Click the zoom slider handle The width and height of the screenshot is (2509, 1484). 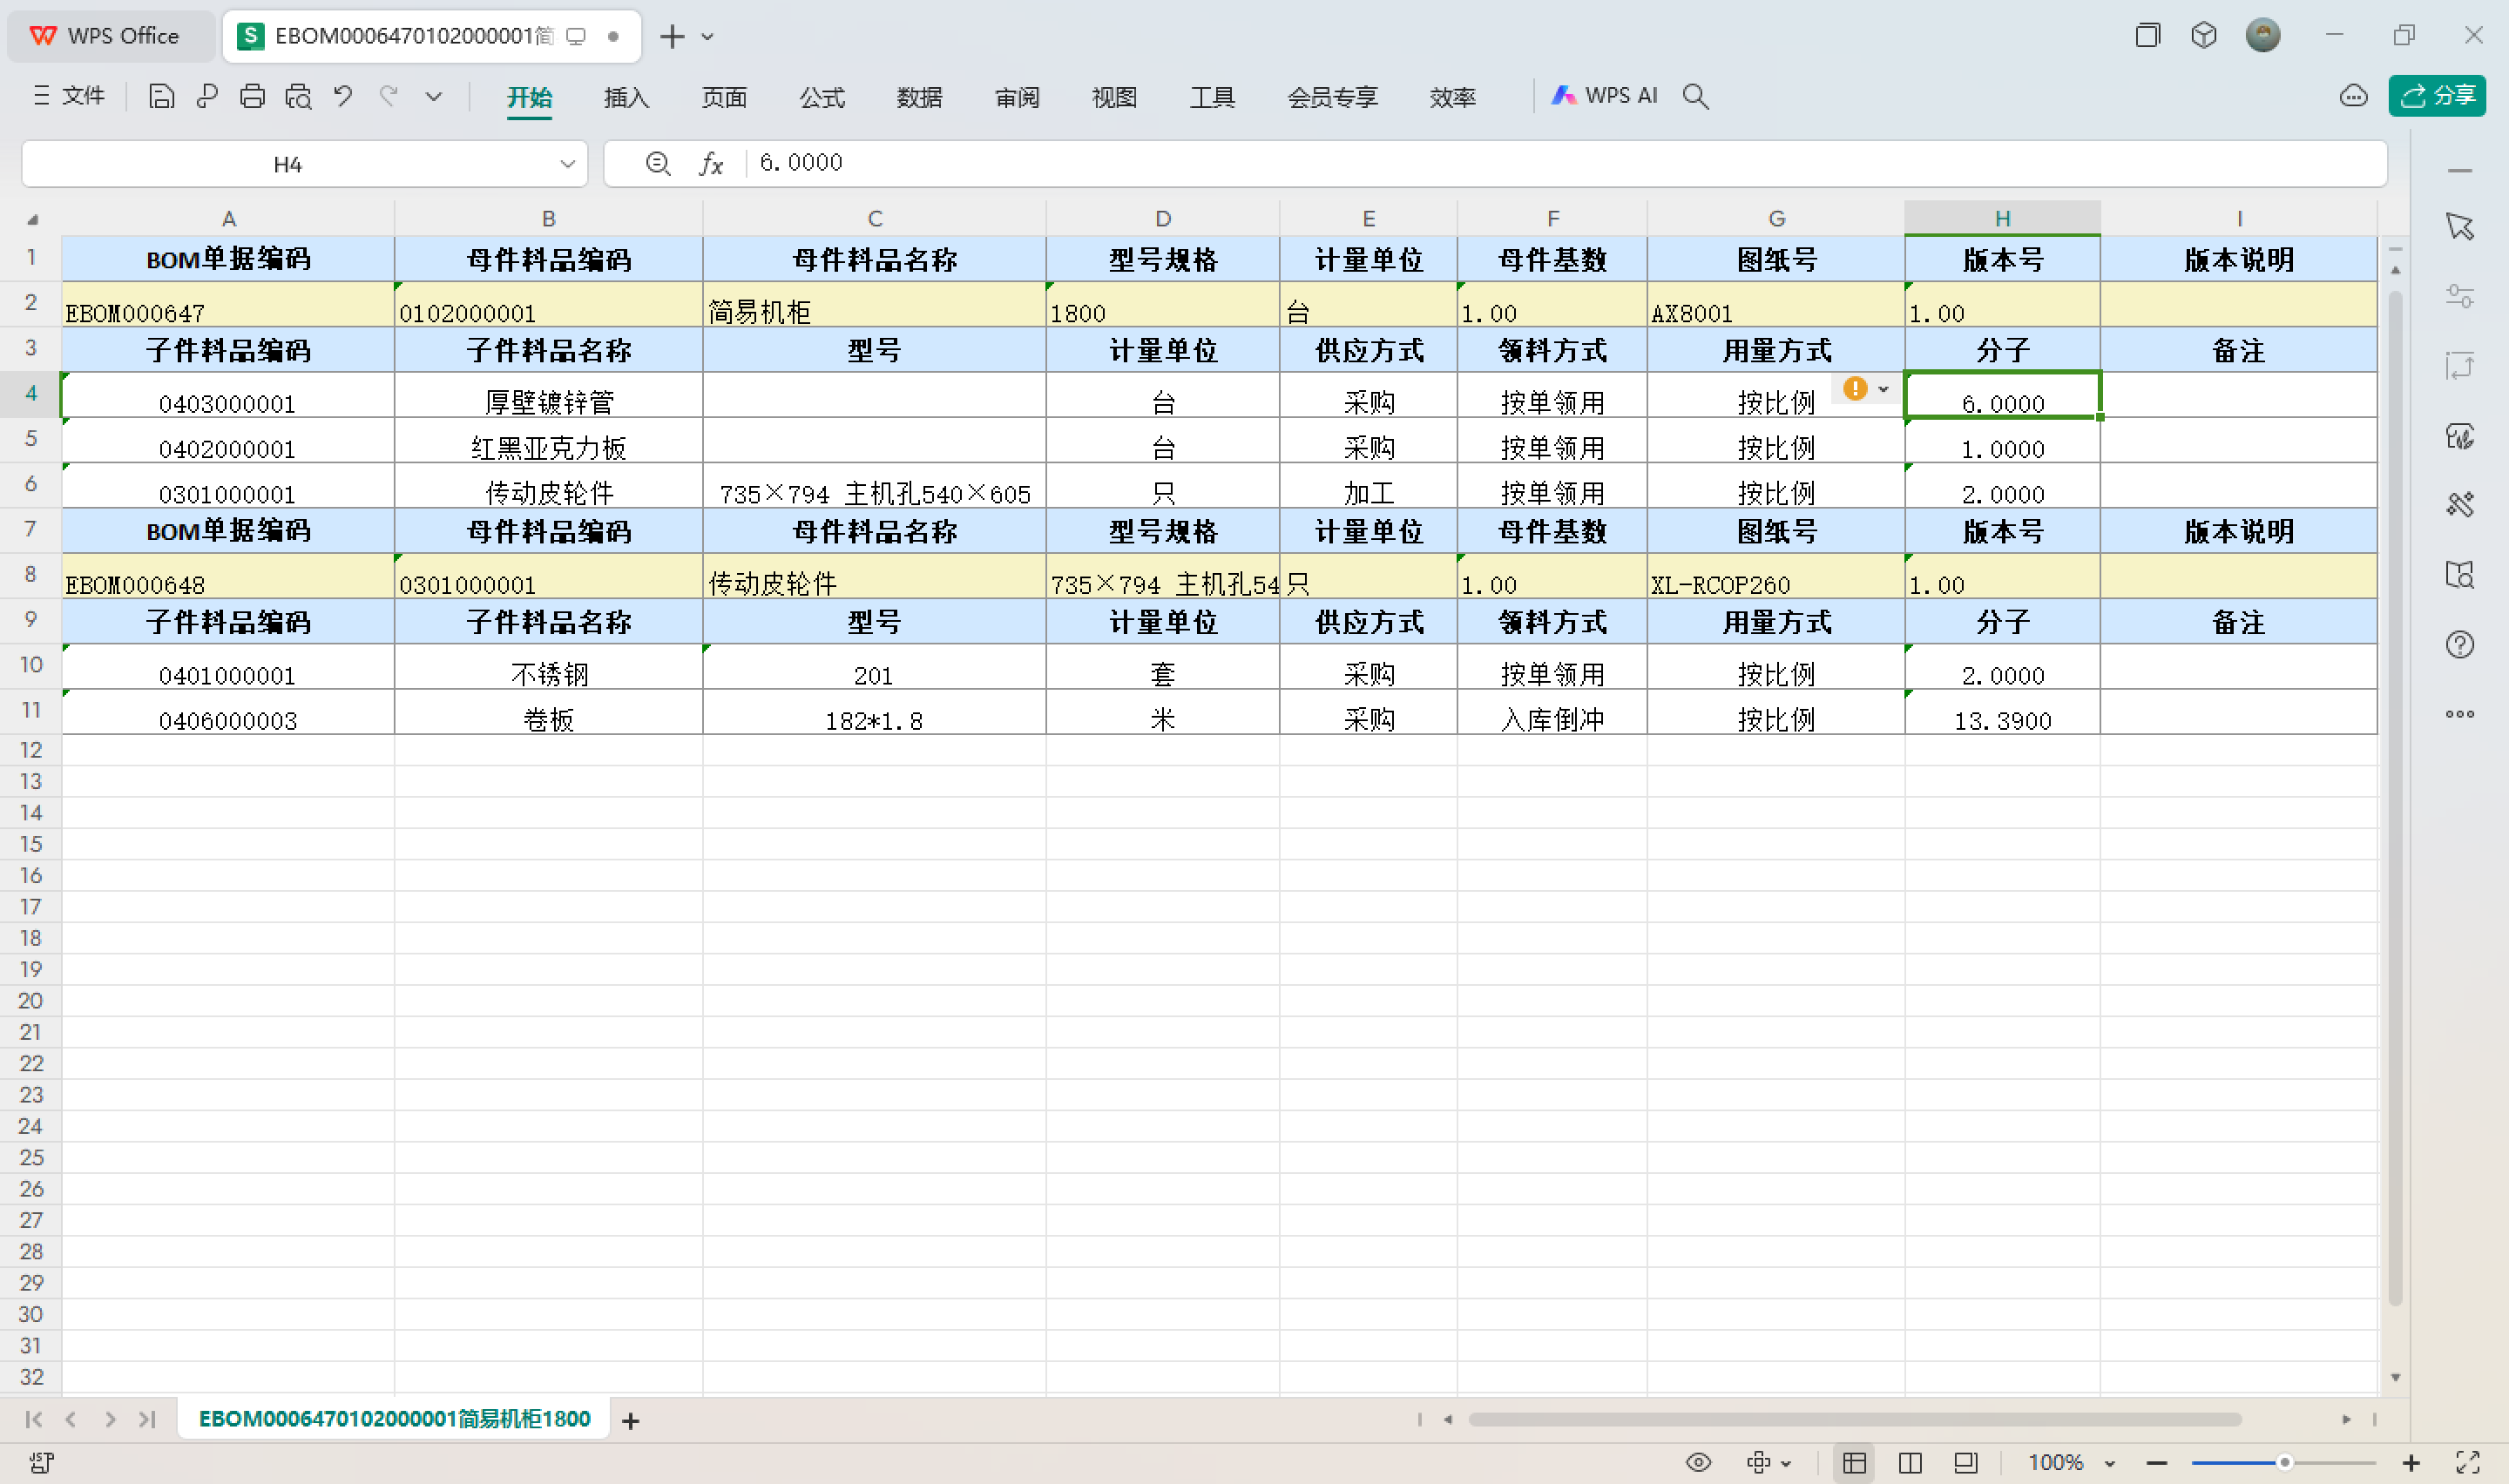2284,1463
